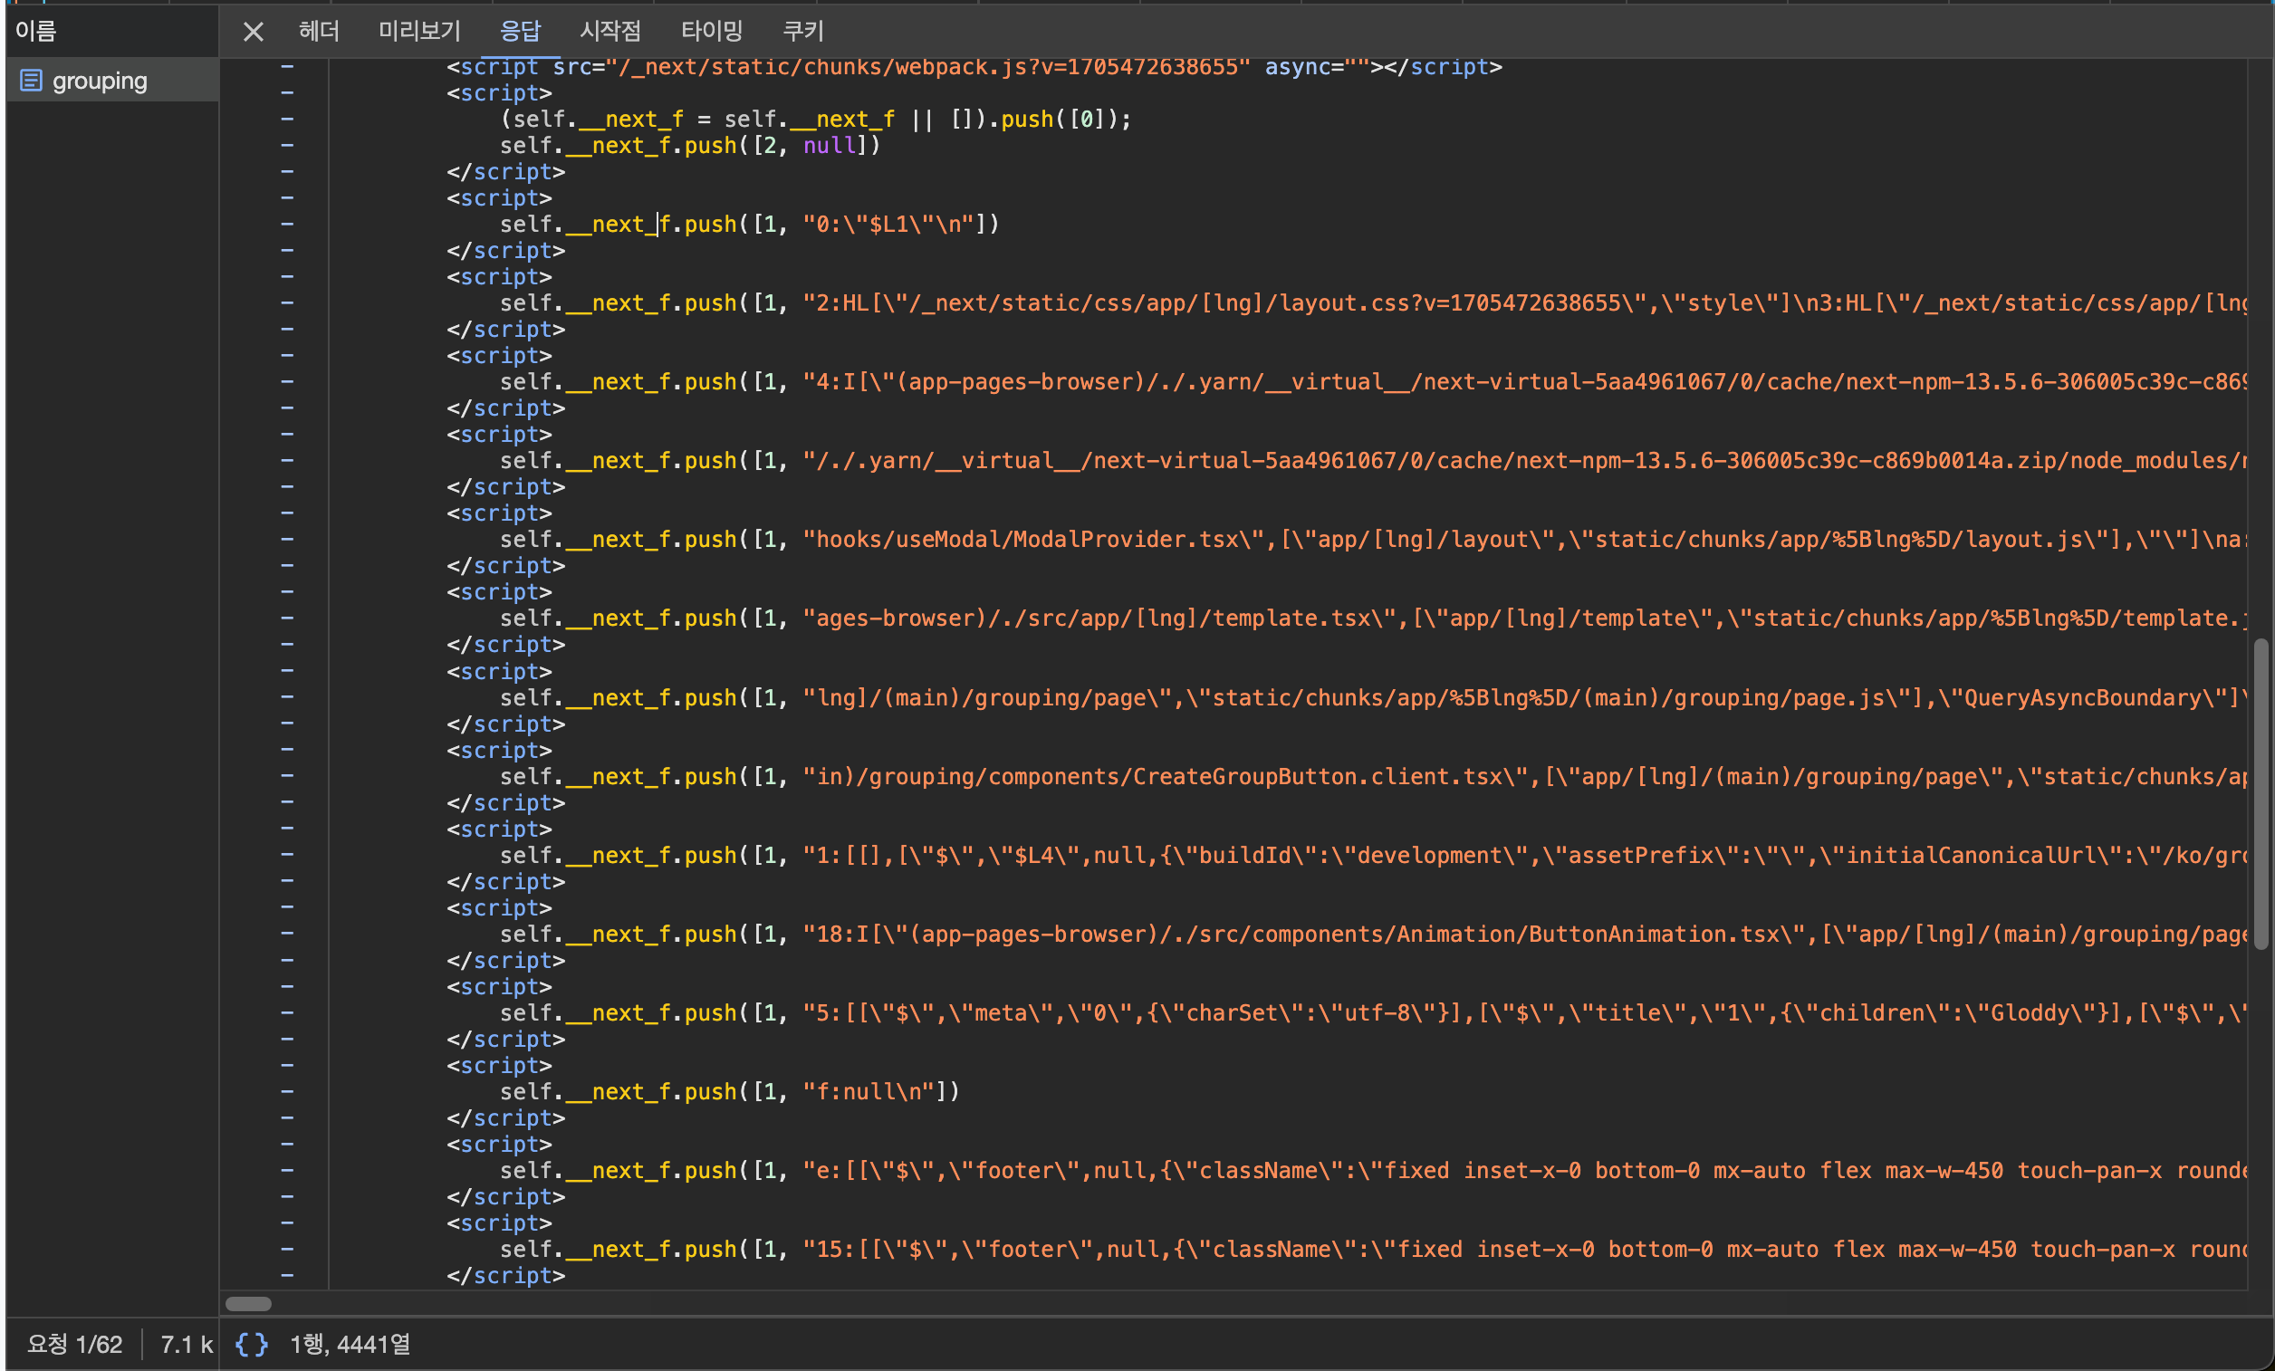The image size is (2275, 1371).
Task: Select the grouping request in the list
Action: pyautogui.click(x=111, y=81)
